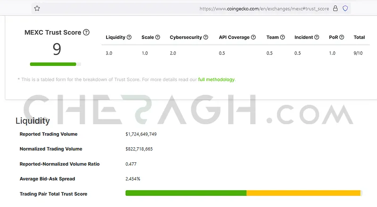377x207 pixels.
Task: Click the shield tracking protection icon
Action: [345, 8]
